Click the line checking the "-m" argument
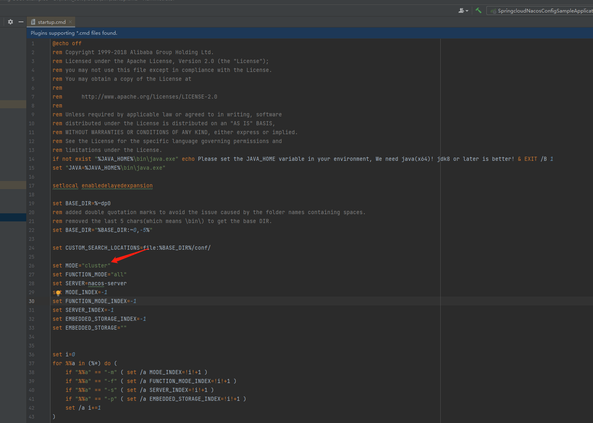 coord(136,372)
